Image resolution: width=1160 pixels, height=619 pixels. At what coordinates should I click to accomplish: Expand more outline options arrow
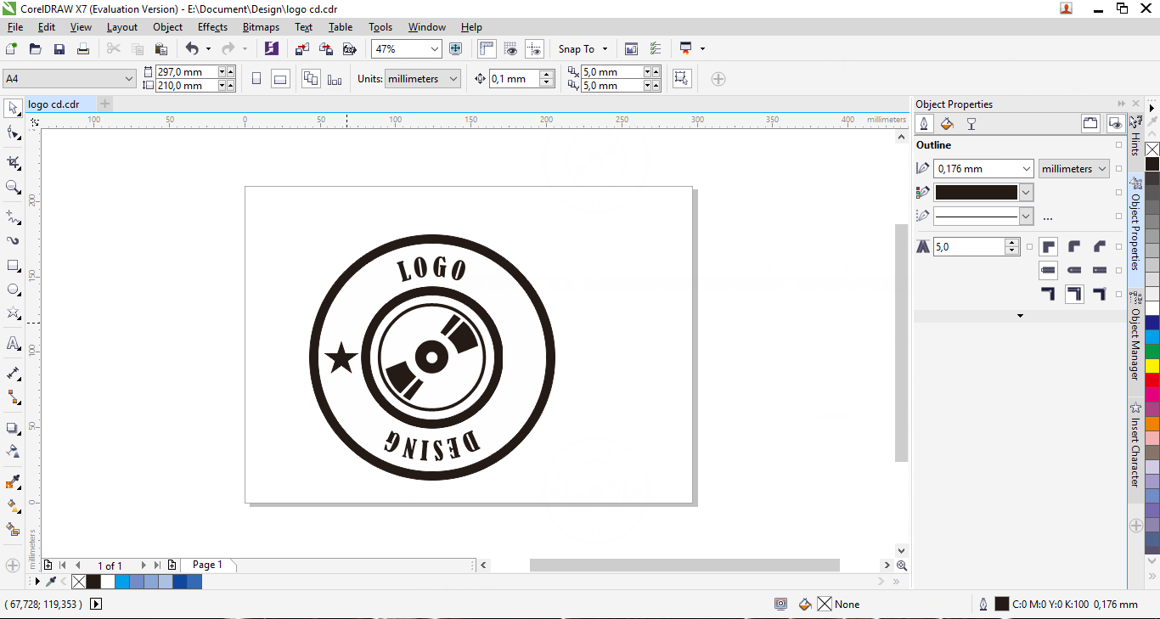coord(1020,316)
